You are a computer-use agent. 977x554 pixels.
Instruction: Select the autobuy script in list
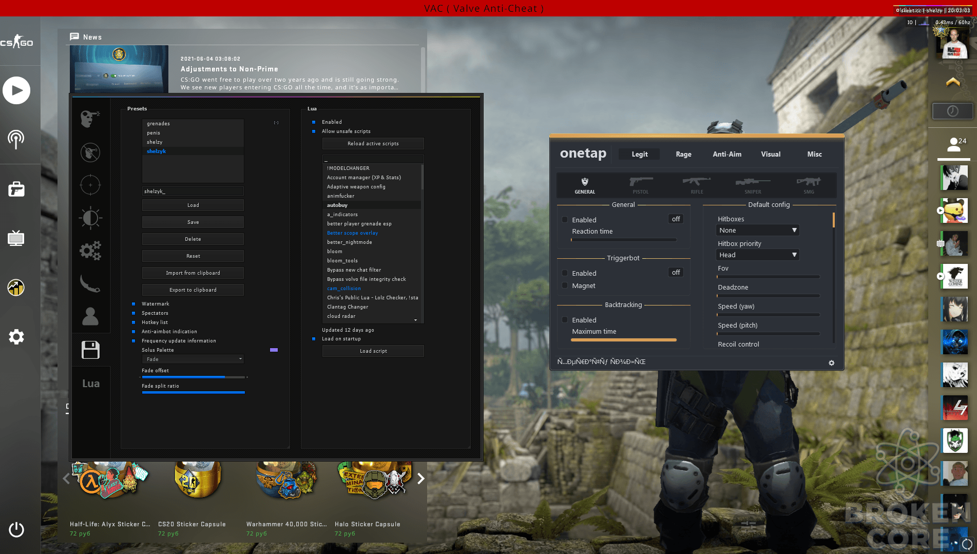373,205
